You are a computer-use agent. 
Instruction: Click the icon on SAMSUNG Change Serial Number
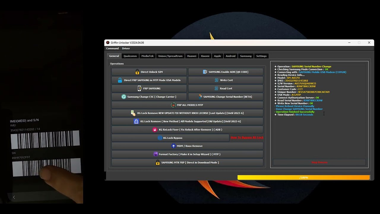pos(201,97)
